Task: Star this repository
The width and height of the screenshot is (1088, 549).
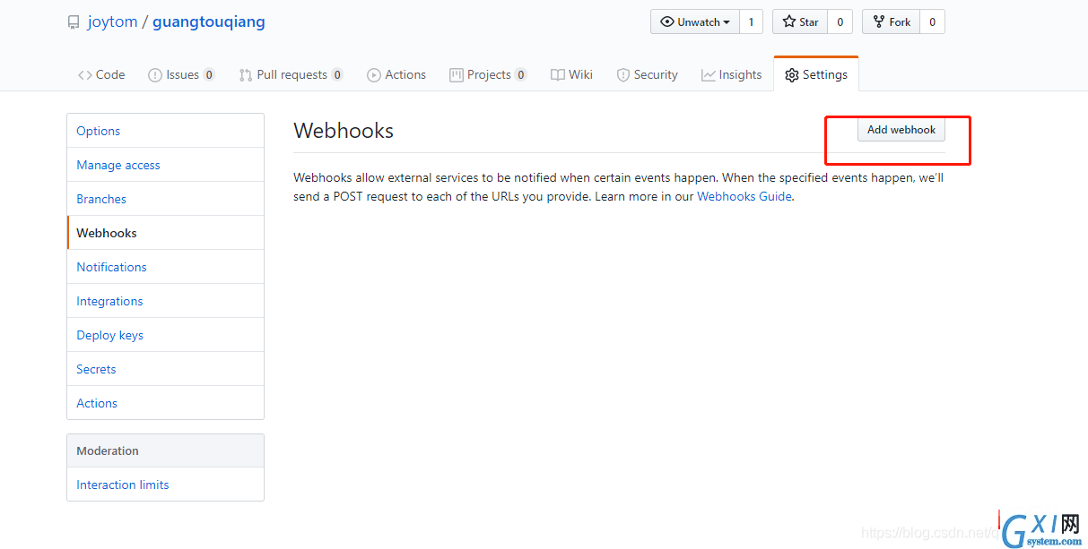Action: coord(800,21)
